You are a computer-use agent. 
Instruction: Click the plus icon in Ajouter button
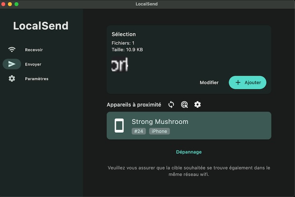(x=238, y=82)
